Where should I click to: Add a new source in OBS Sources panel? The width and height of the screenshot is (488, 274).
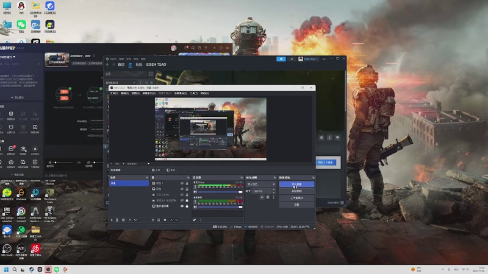click(x=153, y=220)
